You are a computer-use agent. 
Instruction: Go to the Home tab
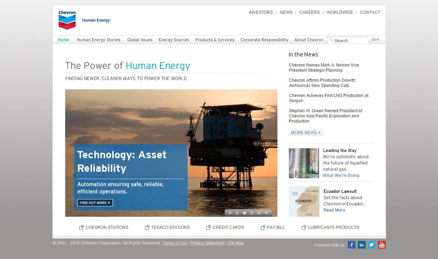coord(63,40)
